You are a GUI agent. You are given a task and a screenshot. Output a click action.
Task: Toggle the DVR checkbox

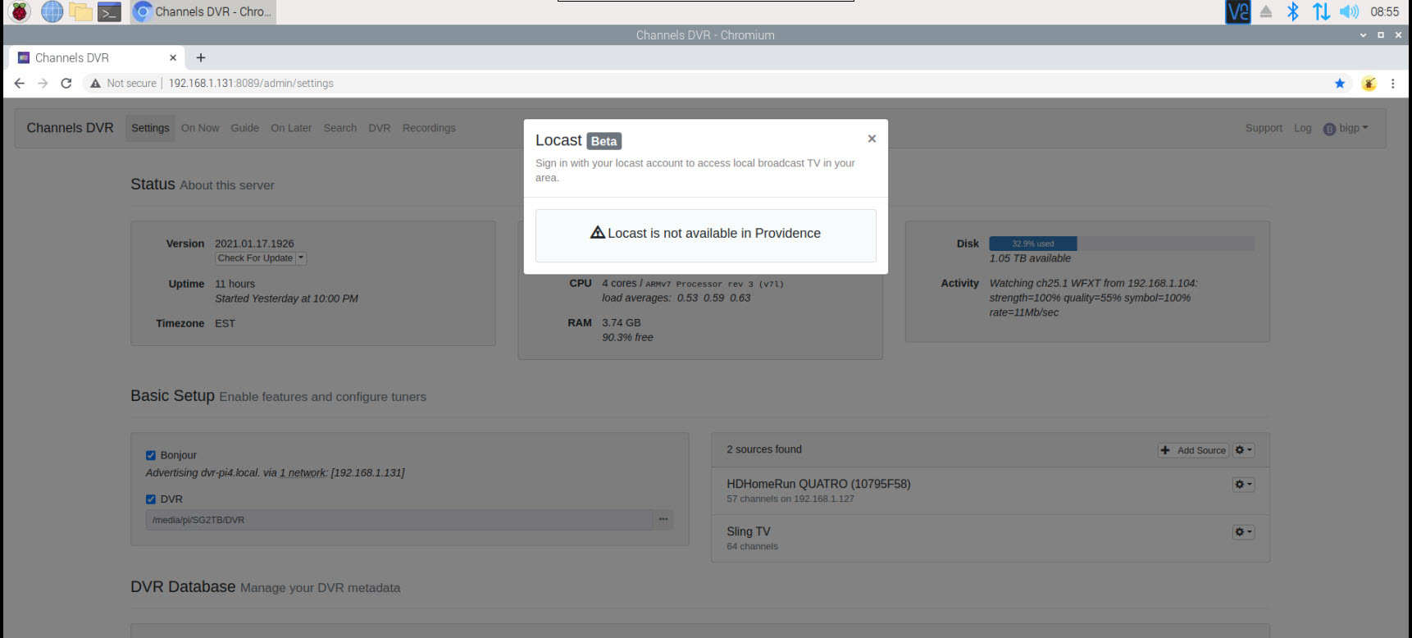(151, 499)
